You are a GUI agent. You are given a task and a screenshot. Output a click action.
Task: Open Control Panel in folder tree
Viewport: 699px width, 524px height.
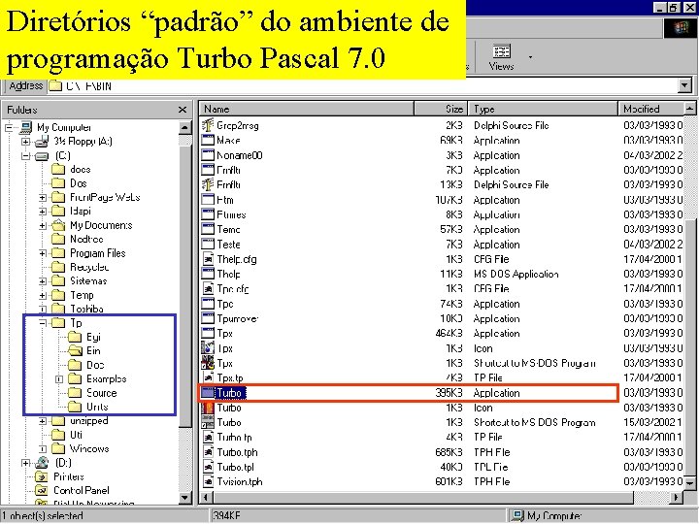click(82, 491)
